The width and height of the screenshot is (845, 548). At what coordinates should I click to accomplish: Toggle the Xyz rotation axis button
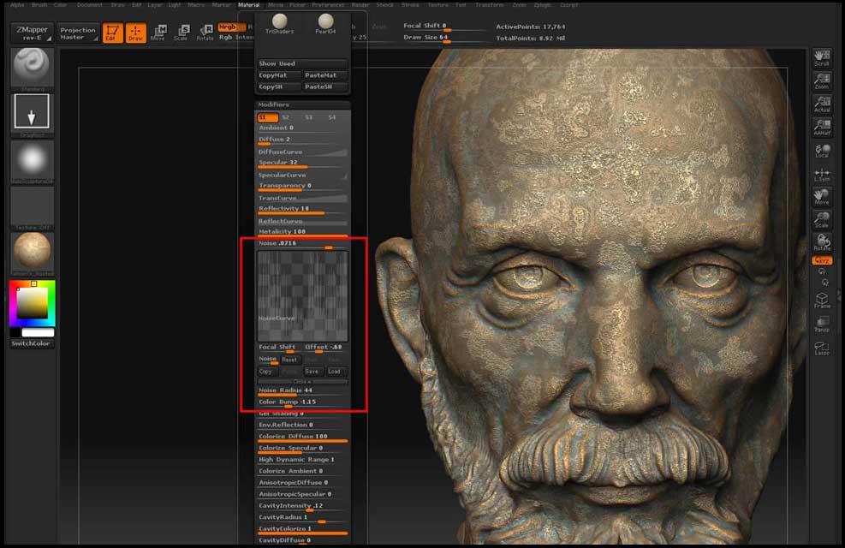pos(821,260)
